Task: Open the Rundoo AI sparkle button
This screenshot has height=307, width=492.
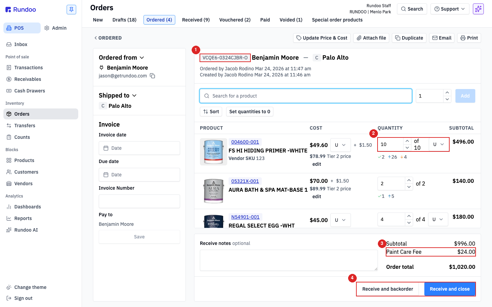Action: click(478, 9)
